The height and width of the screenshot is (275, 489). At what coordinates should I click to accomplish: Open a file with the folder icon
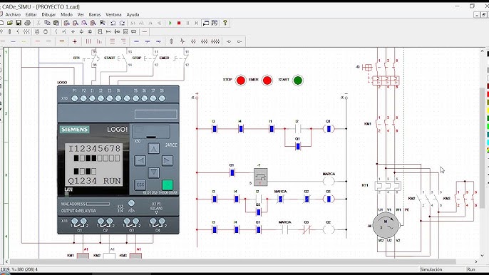coord(10,23)
